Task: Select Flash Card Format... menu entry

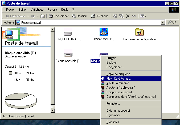Action: tap(131, 79)
